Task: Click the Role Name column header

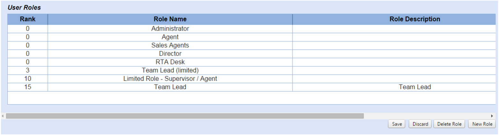Action: click(170, 19)
